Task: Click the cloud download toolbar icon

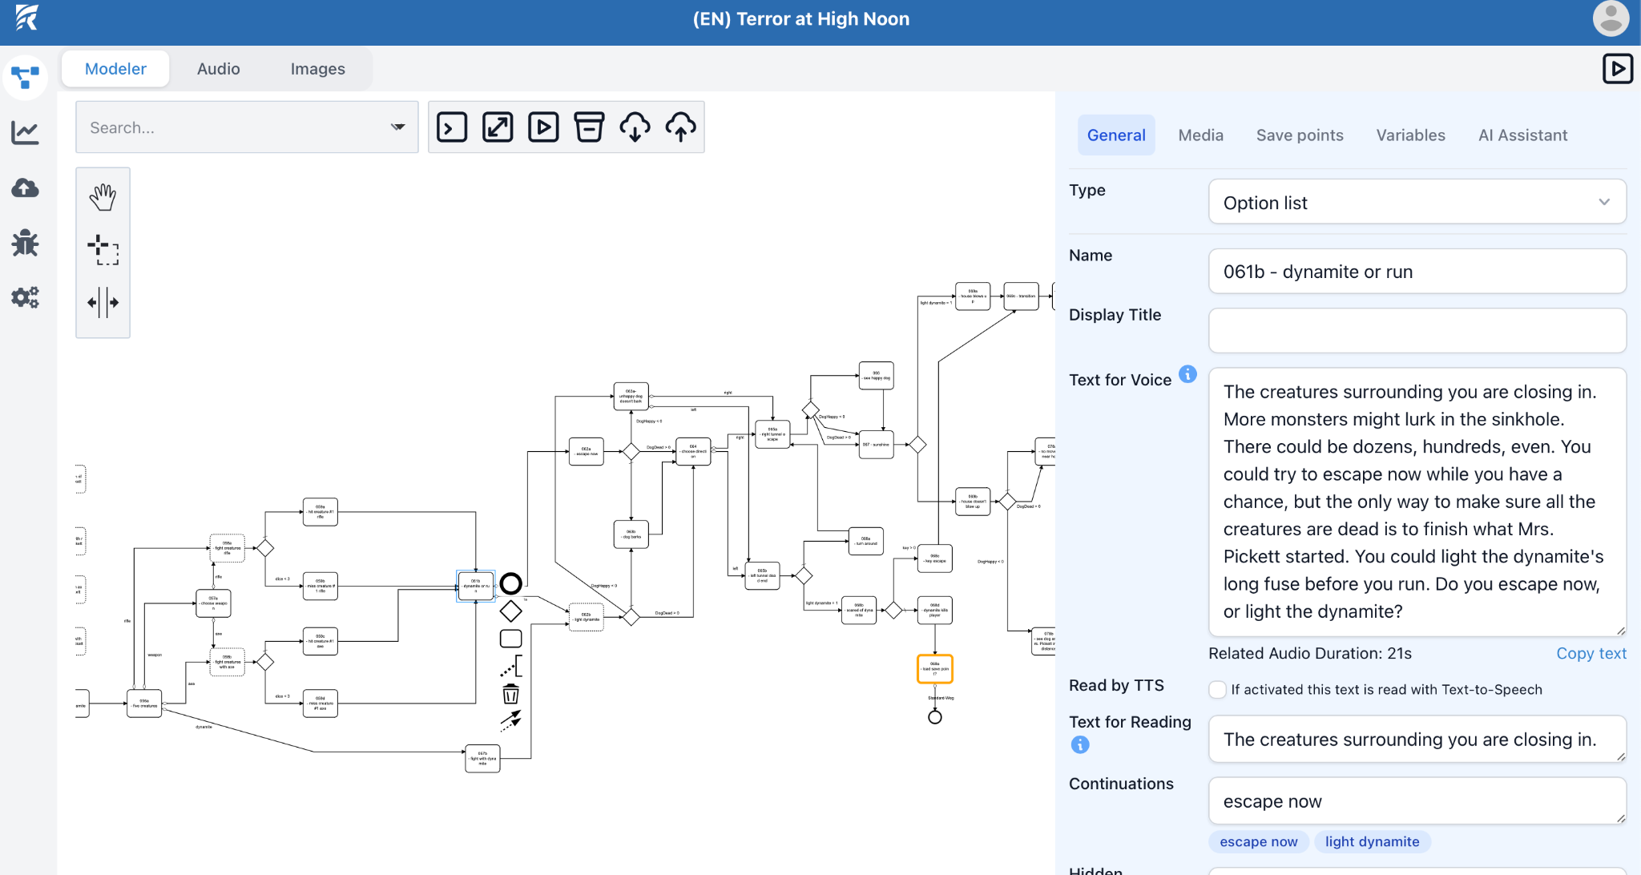Action: pyautogui.click(x=635, y=127)
